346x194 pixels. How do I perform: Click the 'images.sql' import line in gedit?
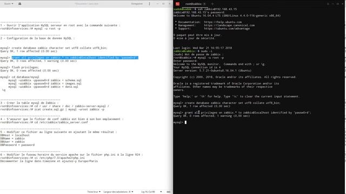click(x=45, y=84)
